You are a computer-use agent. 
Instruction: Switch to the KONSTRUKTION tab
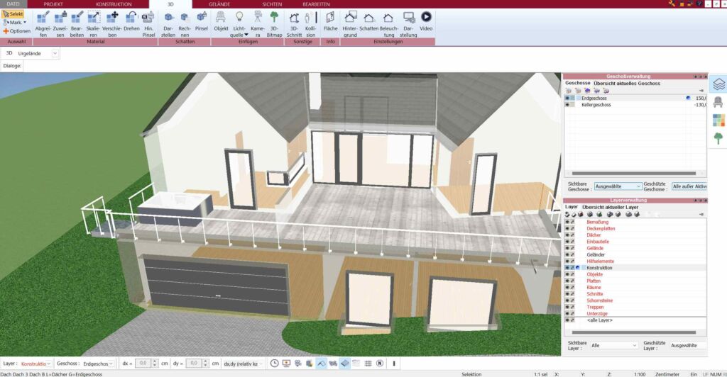click(114, 4)
